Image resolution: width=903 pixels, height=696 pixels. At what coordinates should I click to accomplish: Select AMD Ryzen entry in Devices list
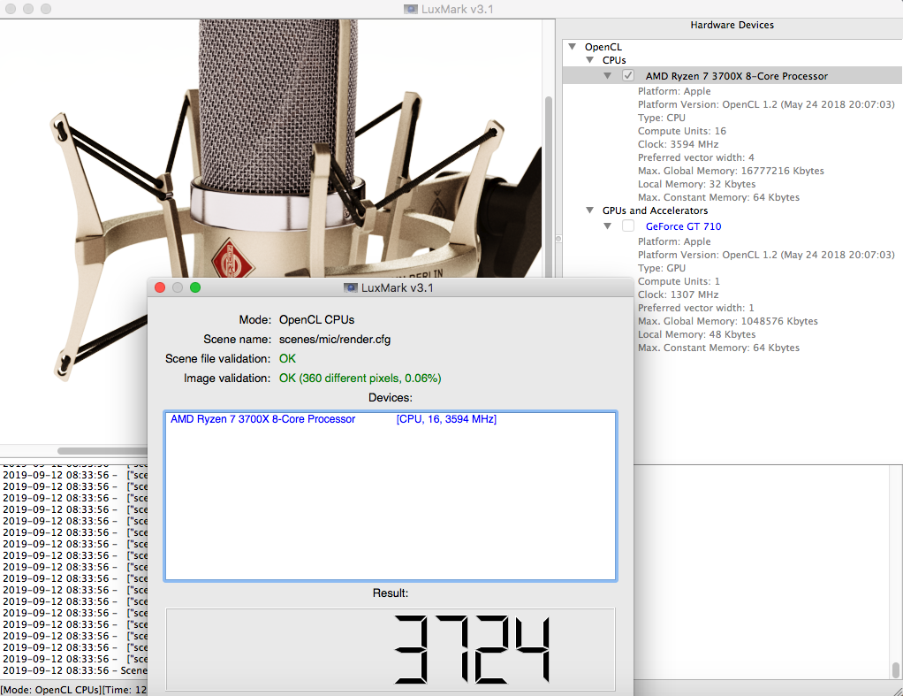tap(263, 419)
